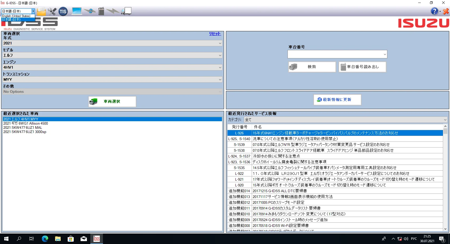Open taskbar search magnifier

tap(19, 239)
